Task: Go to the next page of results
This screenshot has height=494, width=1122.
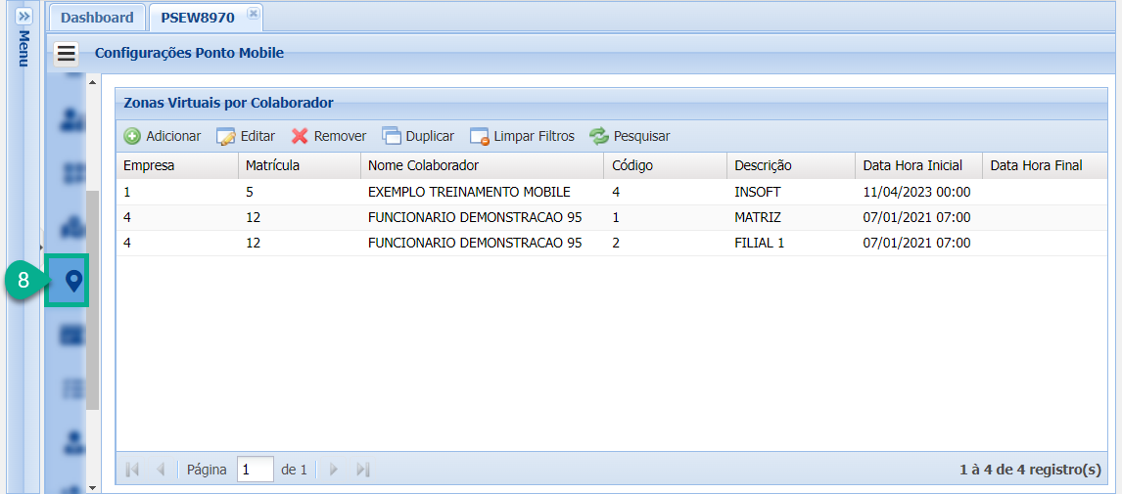Action: pos(334,470)
